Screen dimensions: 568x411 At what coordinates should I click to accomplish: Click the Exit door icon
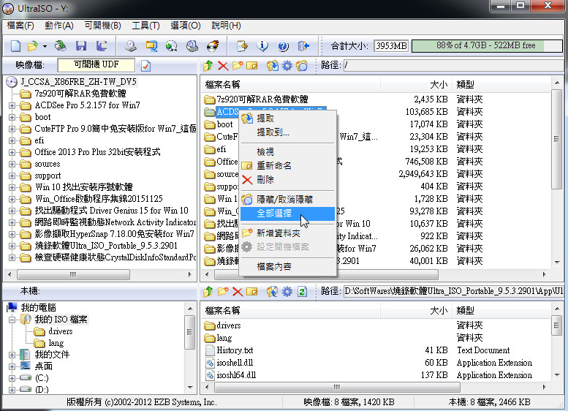point(303,46)
